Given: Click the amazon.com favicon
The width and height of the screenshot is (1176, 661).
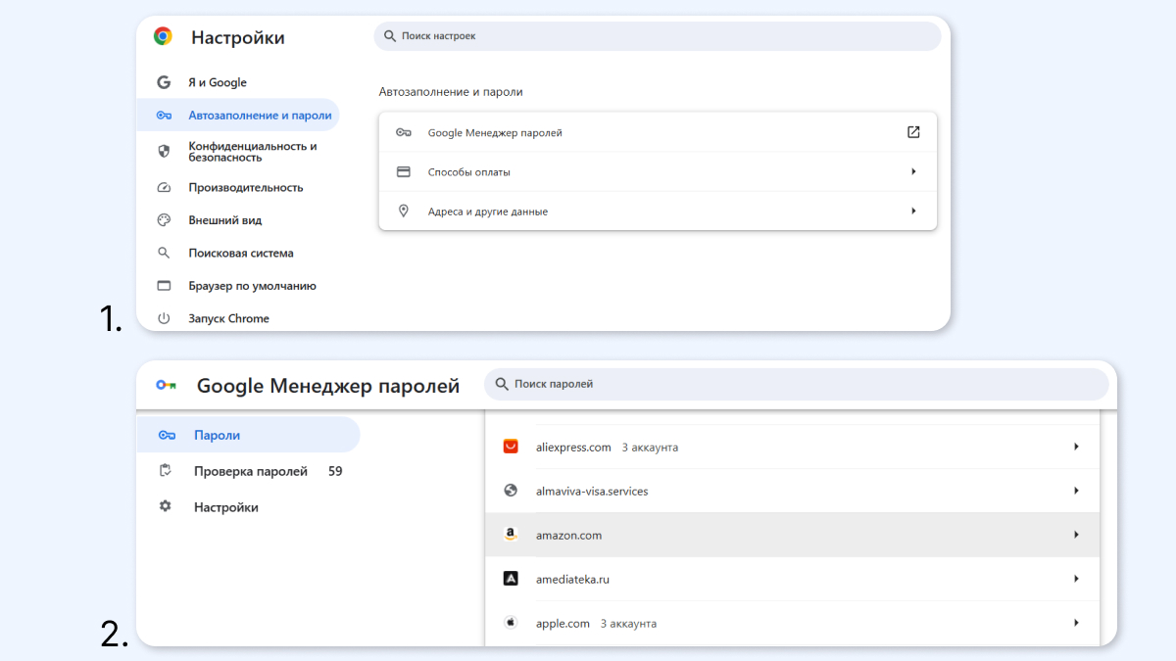Looking at the screenshot, I should (x=511, y=535).
